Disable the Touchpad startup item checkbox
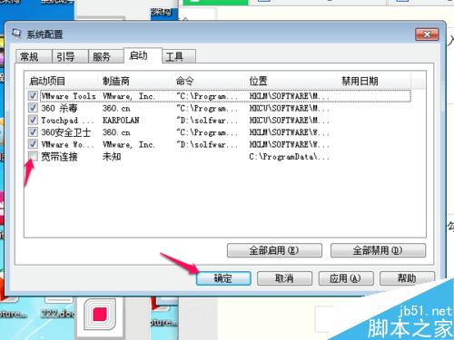Viewport: 454px width, 340px height. pos(33,120)
